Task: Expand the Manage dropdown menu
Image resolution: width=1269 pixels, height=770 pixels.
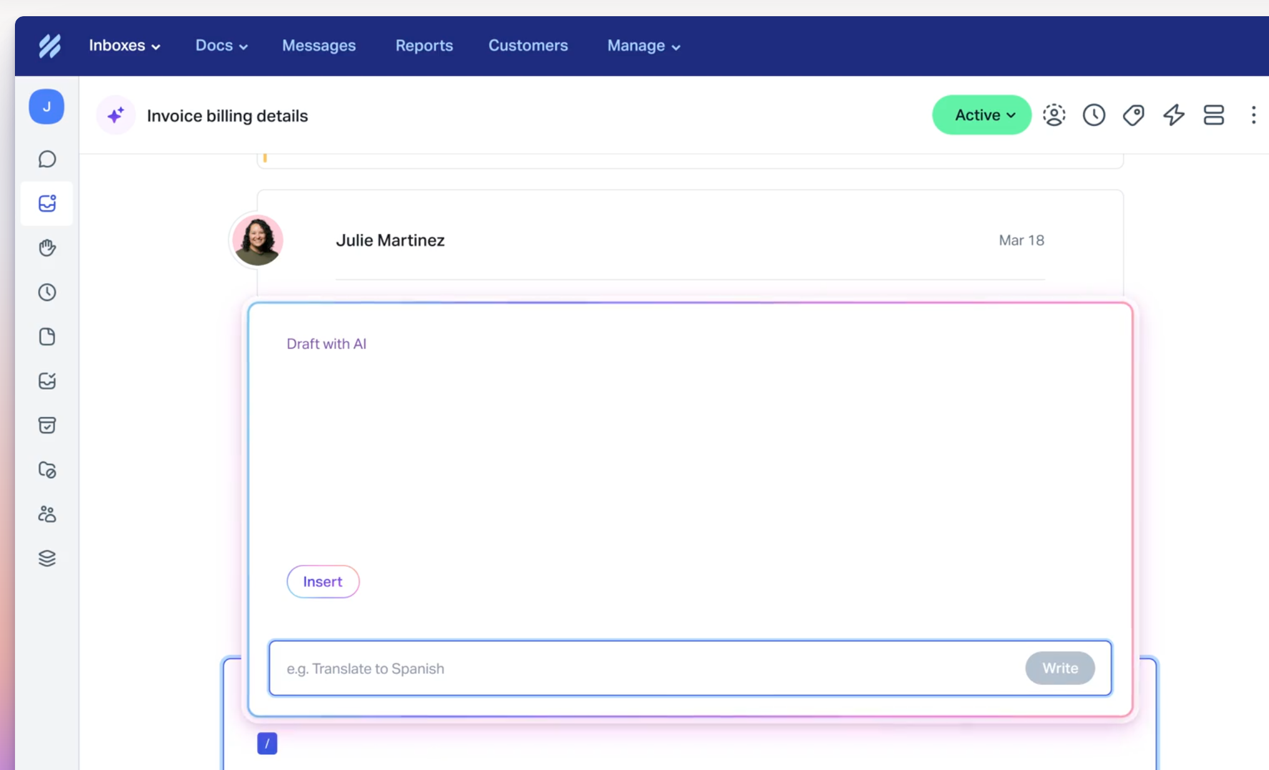Action: pyautogui.click(x=644, y=46)
